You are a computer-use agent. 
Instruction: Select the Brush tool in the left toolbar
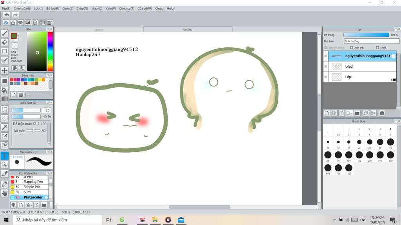(5, 33)
